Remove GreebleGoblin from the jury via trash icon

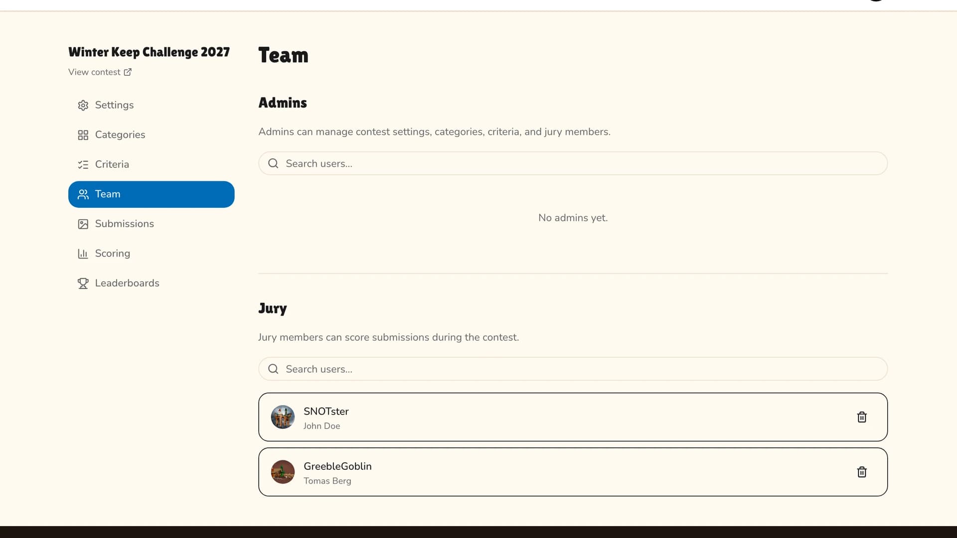click(x=862, y=472)
